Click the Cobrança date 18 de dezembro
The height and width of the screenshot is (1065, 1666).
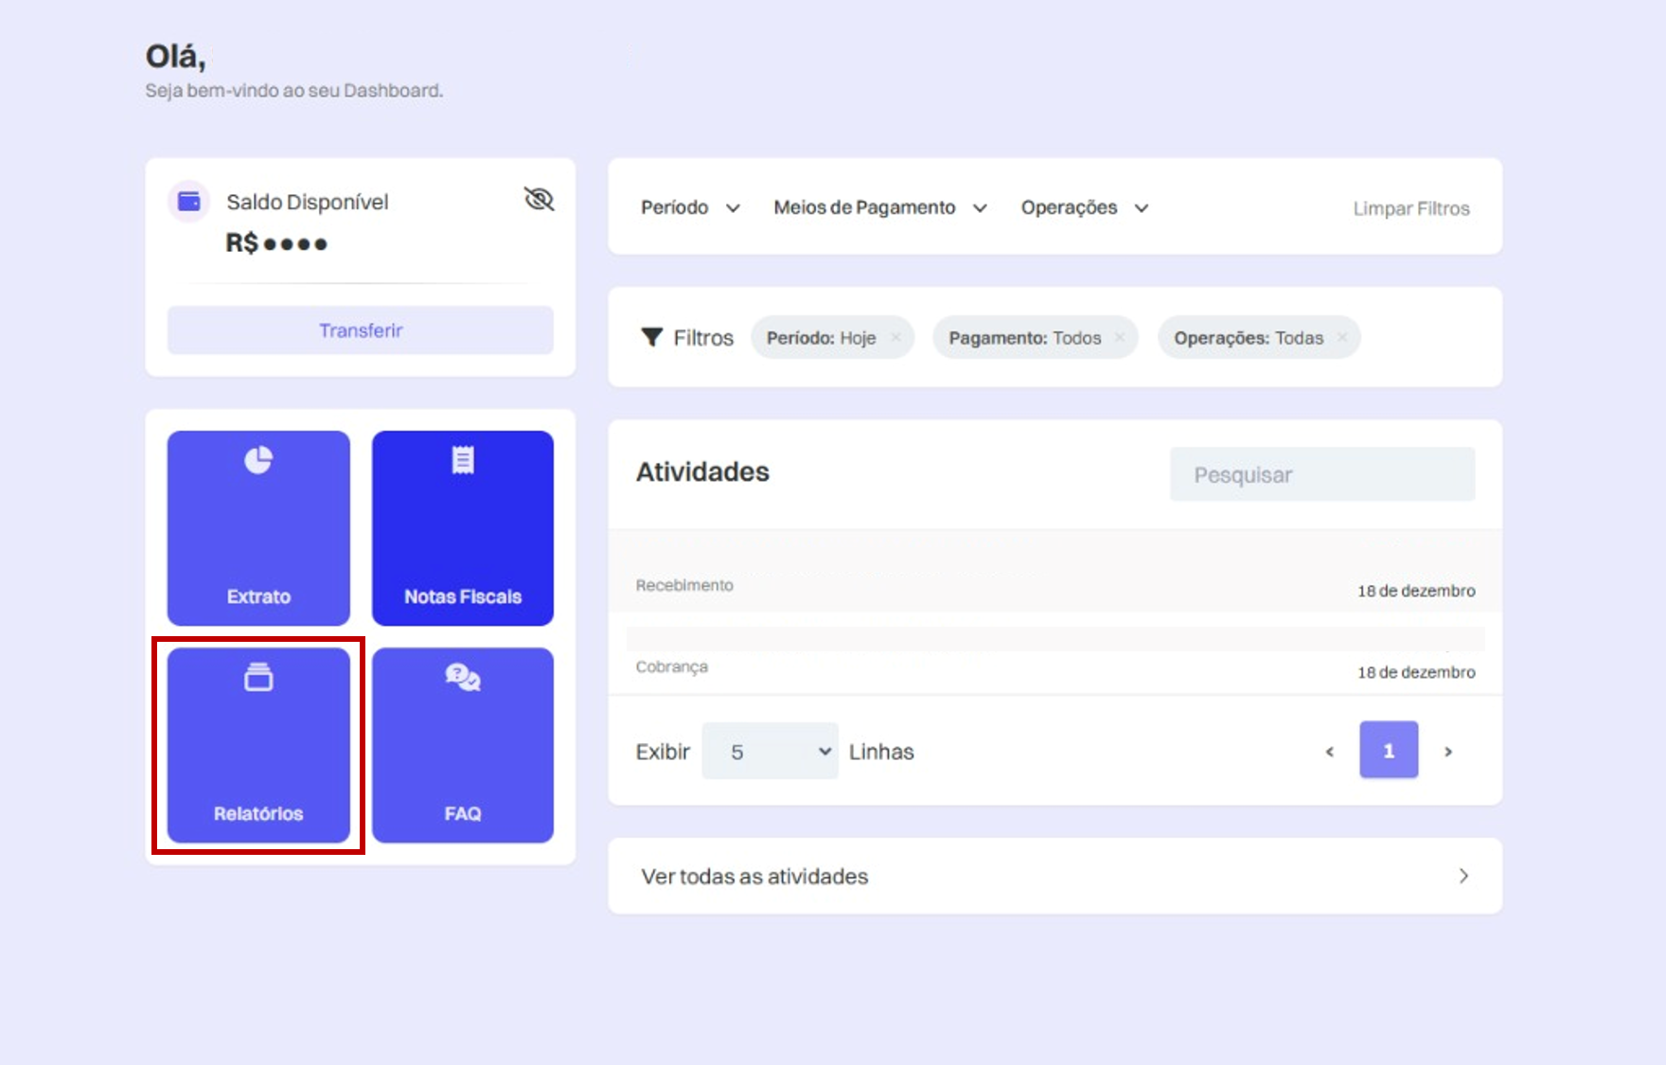click(1416, 672)
